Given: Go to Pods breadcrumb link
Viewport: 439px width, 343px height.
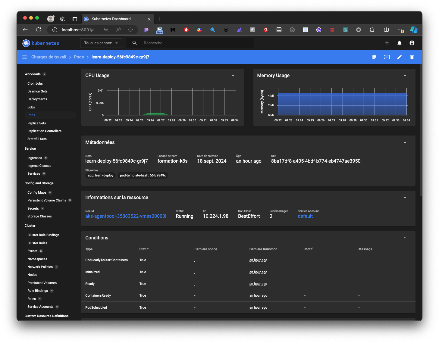Looking at the screenshot, I should click(79, 57).
